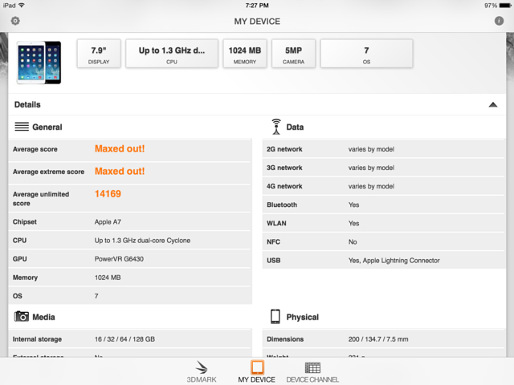
Task: Collapse the Details section arrow
Action: pos(493,105)
